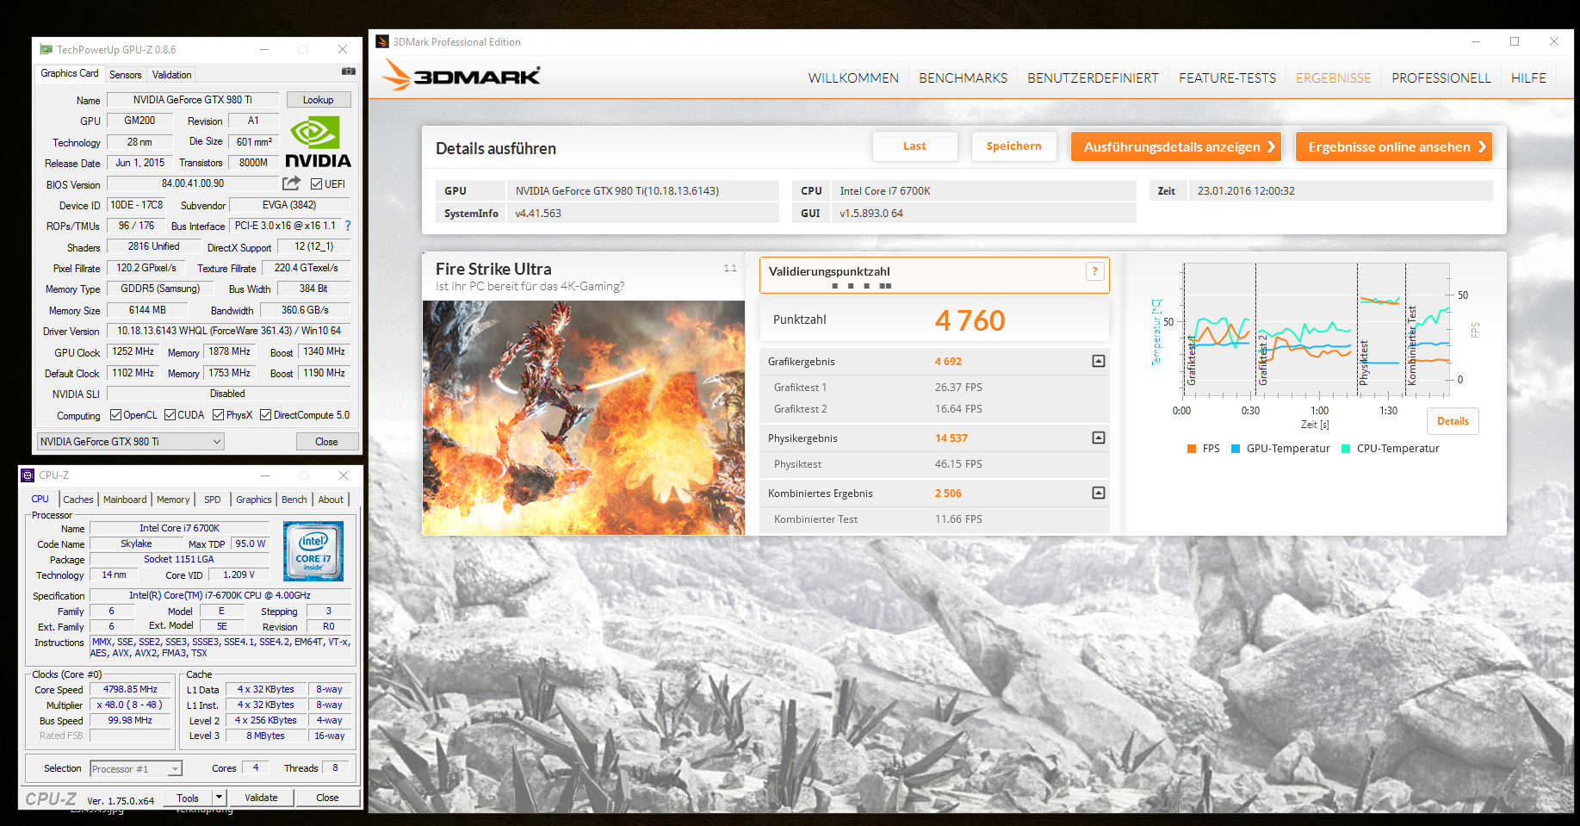Click the CPU-Z title bar app icon
The image size is (1580, 826).
(28, 475)
